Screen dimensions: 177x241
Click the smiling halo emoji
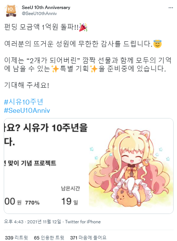[157, 44]
